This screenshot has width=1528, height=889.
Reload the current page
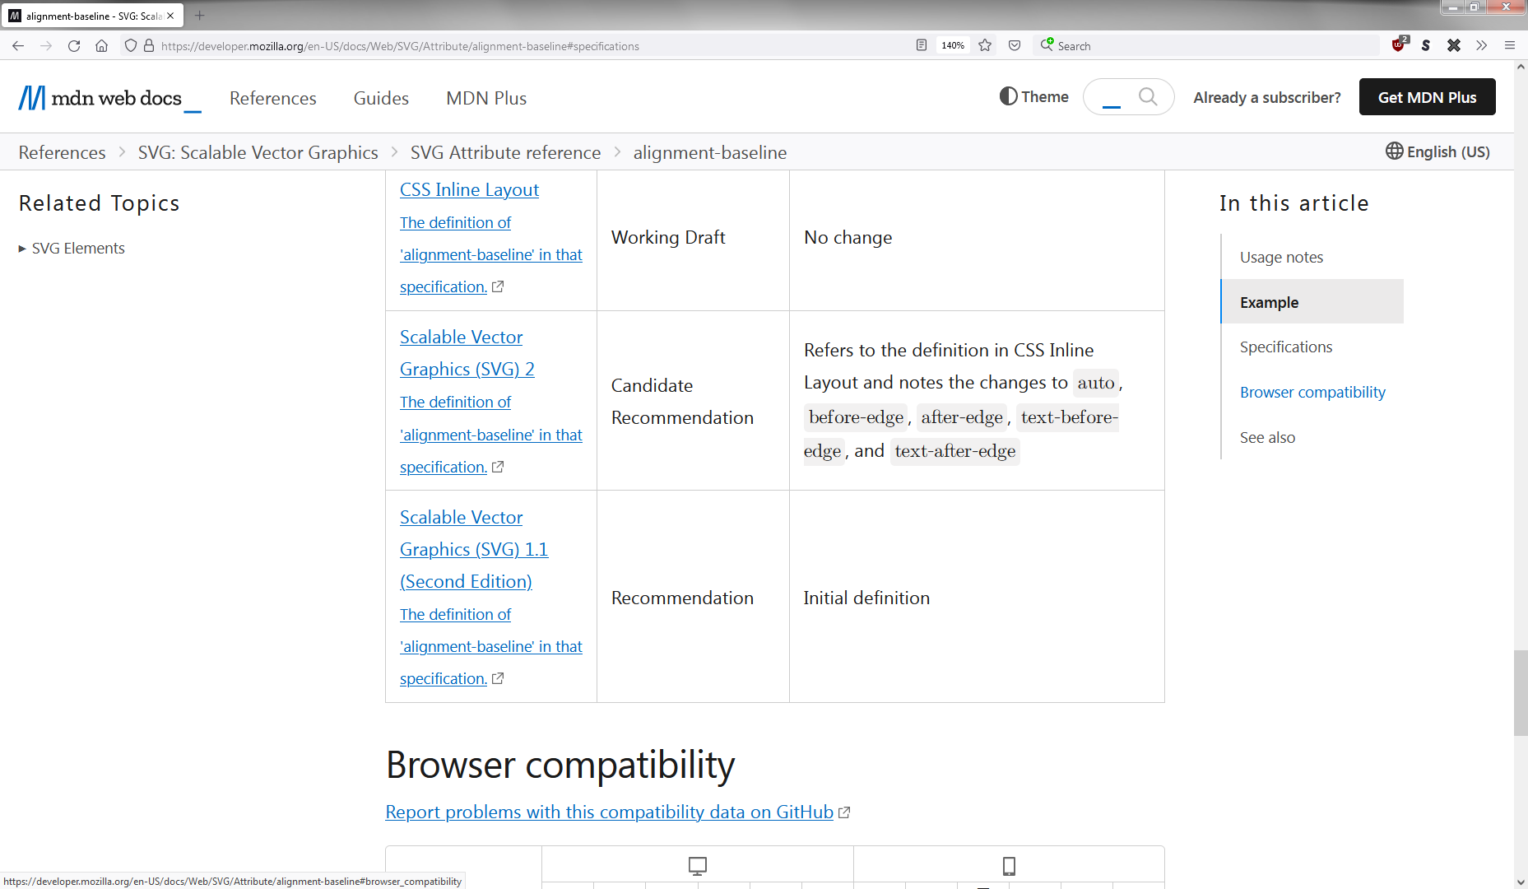coord(74,45)
